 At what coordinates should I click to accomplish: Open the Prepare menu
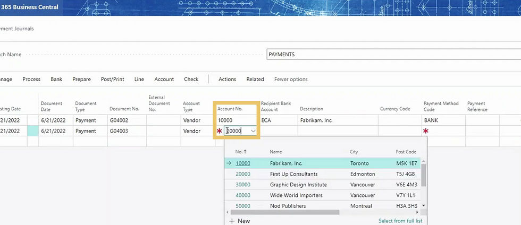81,79
